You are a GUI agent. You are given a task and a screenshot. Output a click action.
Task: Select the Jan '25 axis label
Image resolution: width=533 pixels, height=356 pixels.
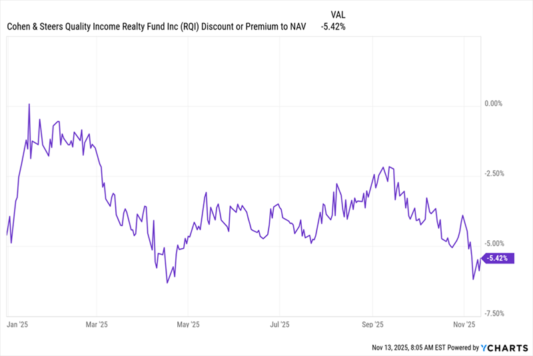click(x=17, y=325)
